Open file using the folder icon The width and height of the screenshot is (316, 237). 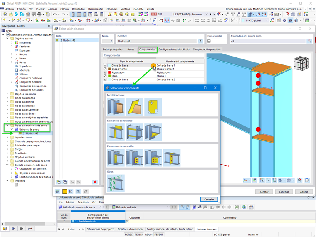pos(11,14)
